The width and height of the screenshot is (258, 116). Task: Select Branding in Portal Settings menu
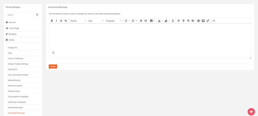pos(12,34)
